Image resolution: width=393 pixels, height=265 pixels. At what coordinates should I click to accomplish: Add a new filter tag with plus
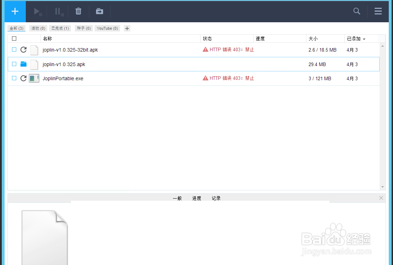(x=127, y=28)
